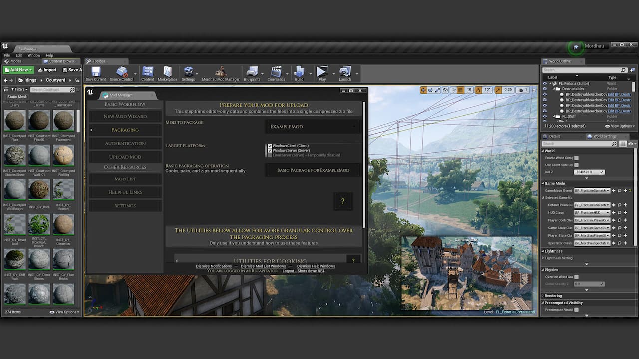This screenshot has height=359, width=639.
Task: Toggle grid snapping in viewport toolbar
Action: [x=460, y=90]
